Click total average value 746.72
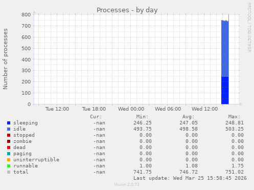This screenshot has width=254, height=190. [189, 172]
